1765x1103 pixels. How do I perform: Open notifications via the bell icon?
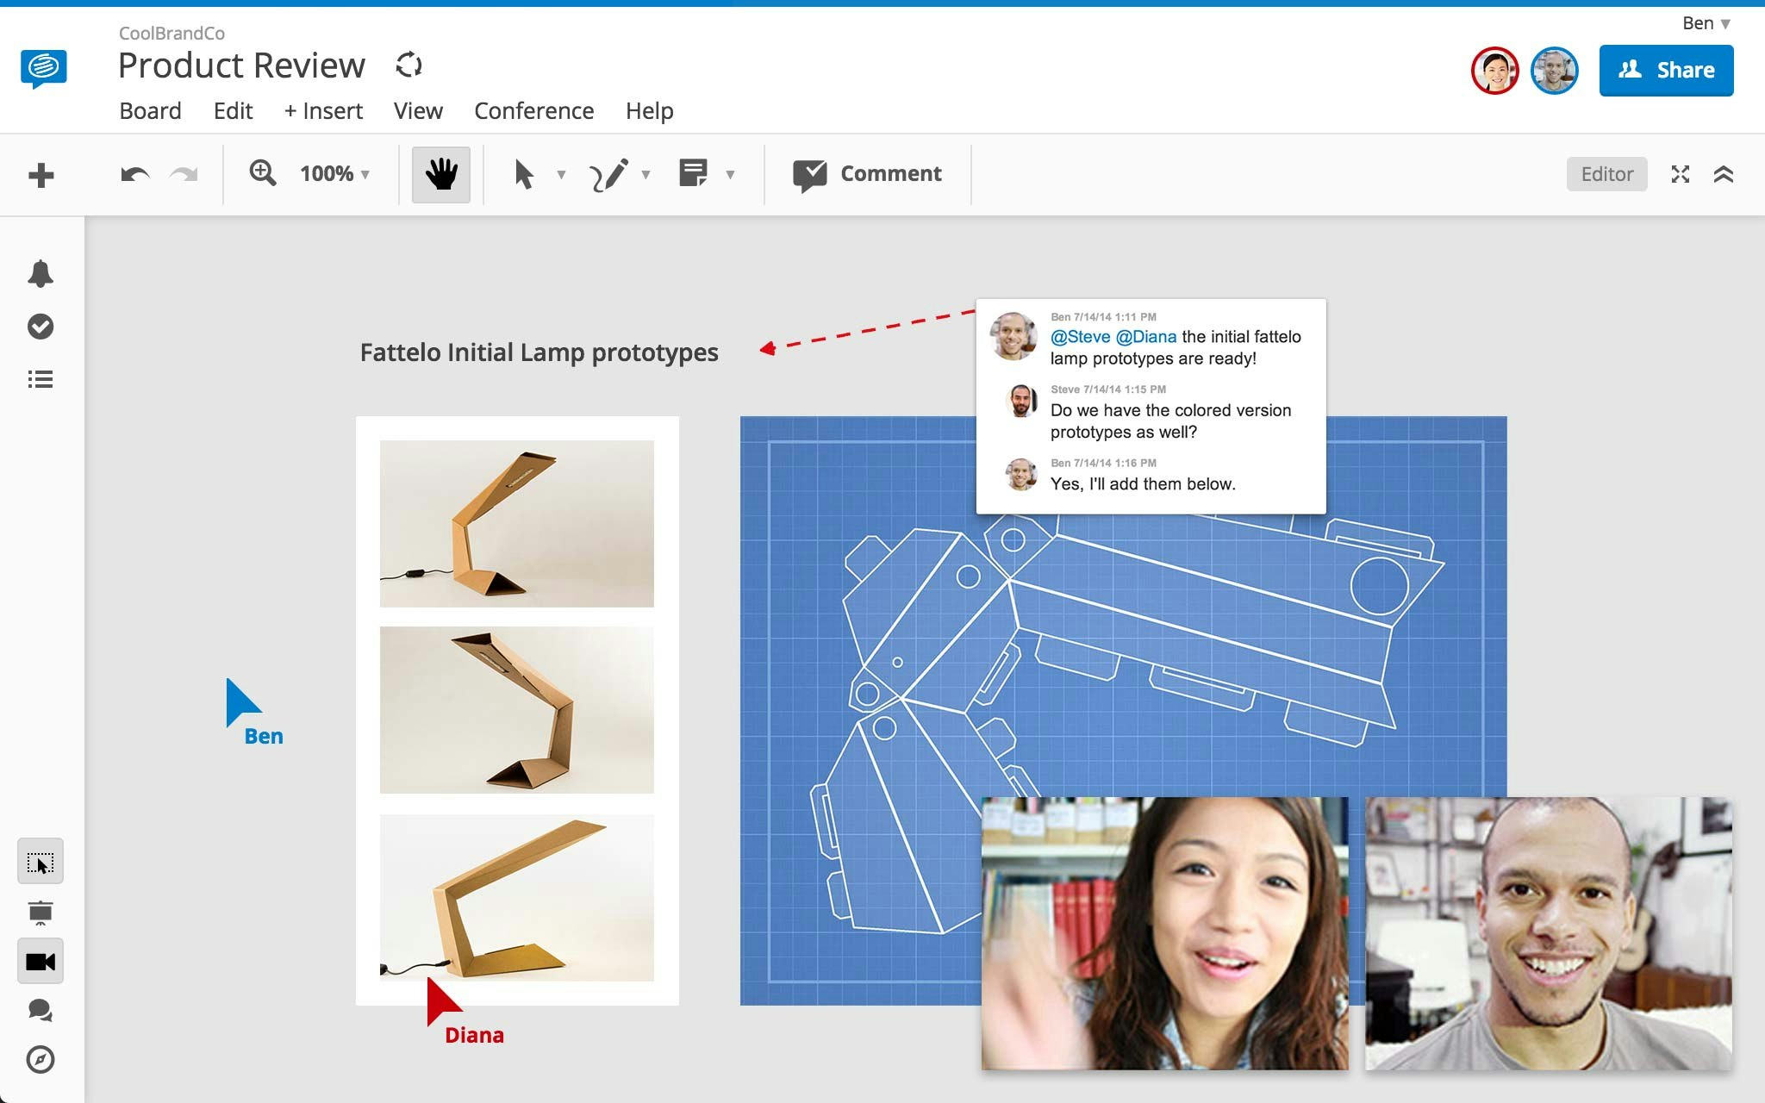coord(41,272)
